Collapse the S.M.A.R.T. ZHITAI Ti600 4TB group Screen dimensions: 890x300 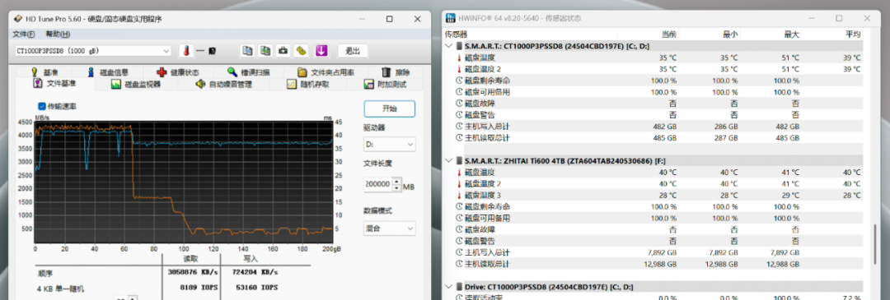click(448, 161)
